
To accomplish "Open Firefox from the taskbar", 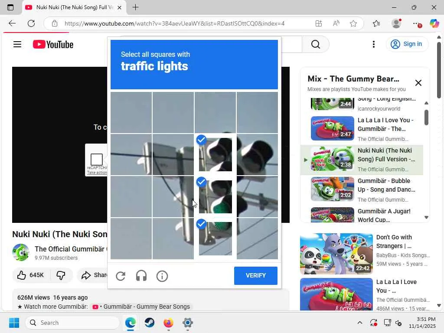I will pyautogui.click(x=169, y=323).
